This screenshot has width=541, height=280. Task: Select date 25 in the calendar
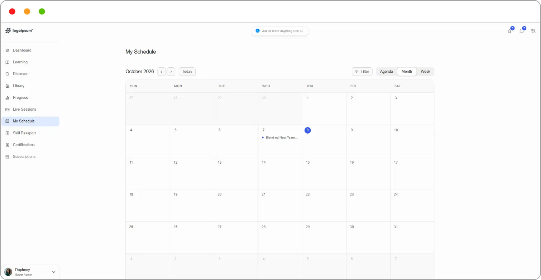[131, 227]
